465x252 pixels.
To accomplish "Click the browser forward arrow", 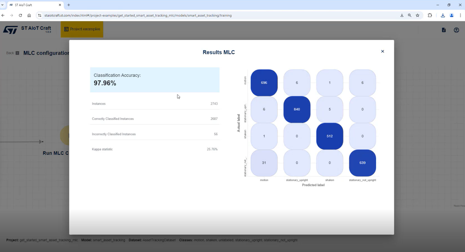I will 12,15.
